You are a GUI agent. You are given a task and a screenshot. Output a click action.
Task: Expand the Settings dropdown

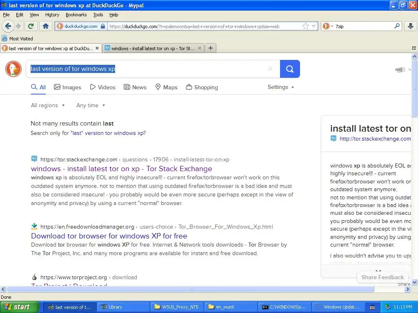click(281, 87)
